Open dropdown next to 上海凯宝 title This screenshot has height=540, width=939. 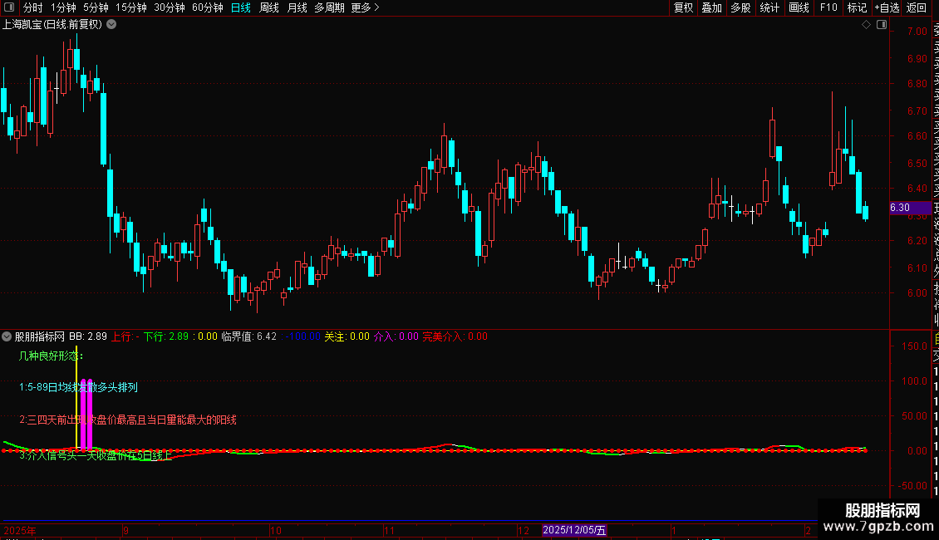(111, 25)
